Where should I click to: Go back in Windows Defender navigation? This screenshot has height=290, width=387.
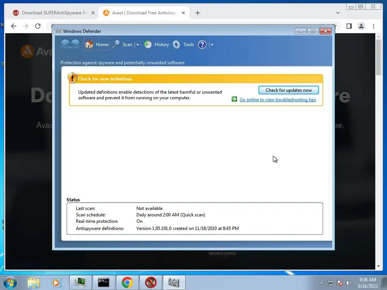click(x=65, y=44)
